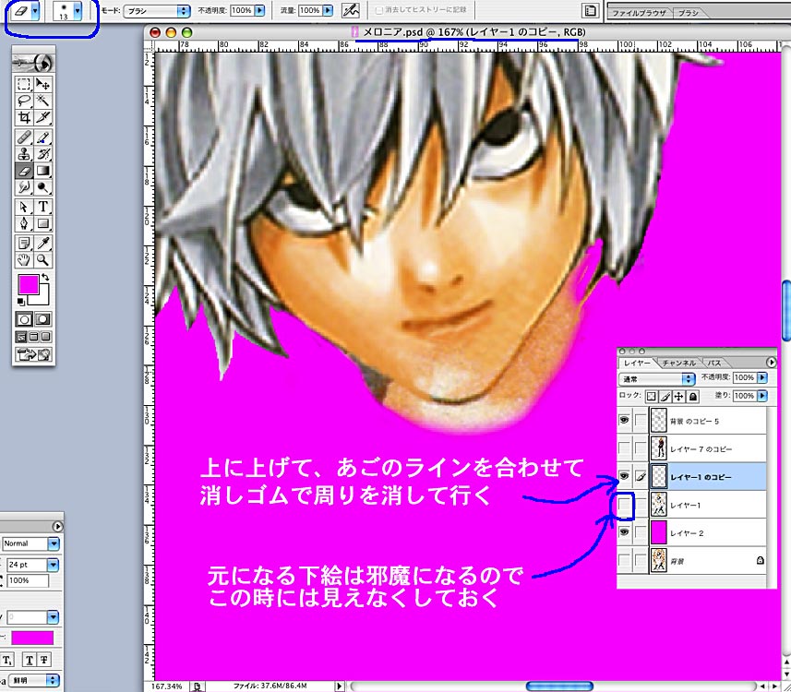Click the foreground magenta color swatch
Viewport: 791px width, 692px height.
[28, 284]
